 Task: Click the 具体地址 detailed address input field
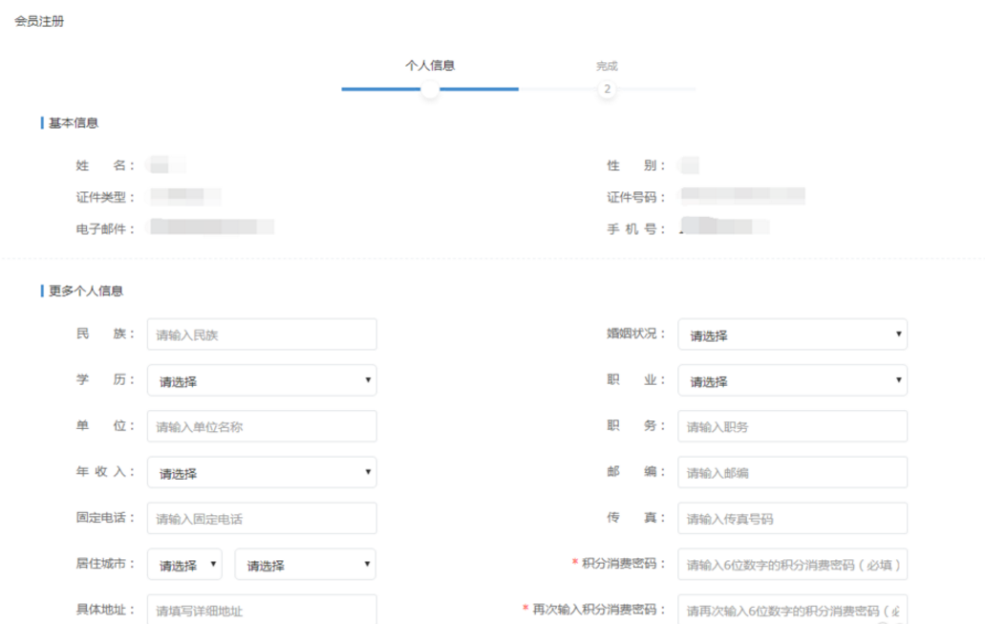point(261,609)
